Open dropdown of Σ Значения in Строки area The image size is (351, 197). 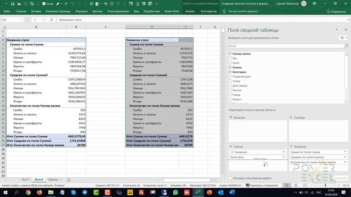[284, 152]
